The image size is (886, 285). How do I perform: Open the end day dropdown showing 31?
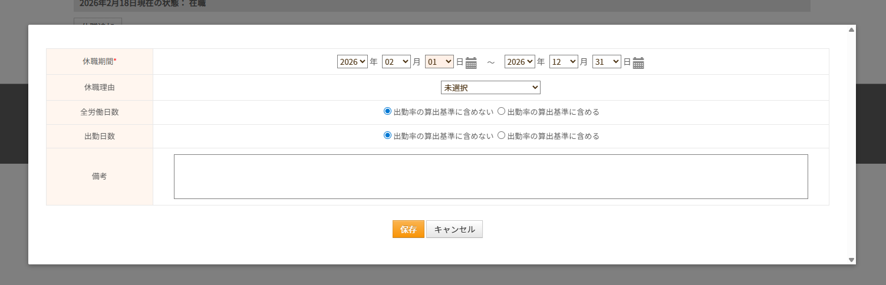coord(607,61)
